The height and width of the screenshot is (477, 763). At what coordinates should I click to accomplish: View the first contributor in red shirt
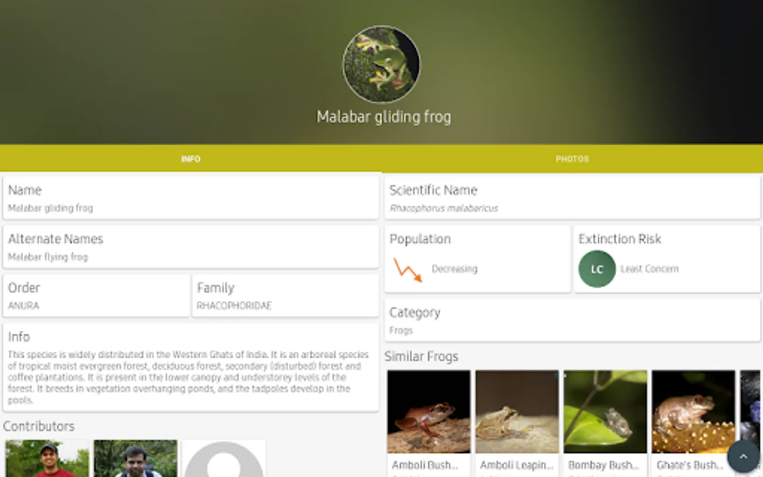[x=47, y=458]
